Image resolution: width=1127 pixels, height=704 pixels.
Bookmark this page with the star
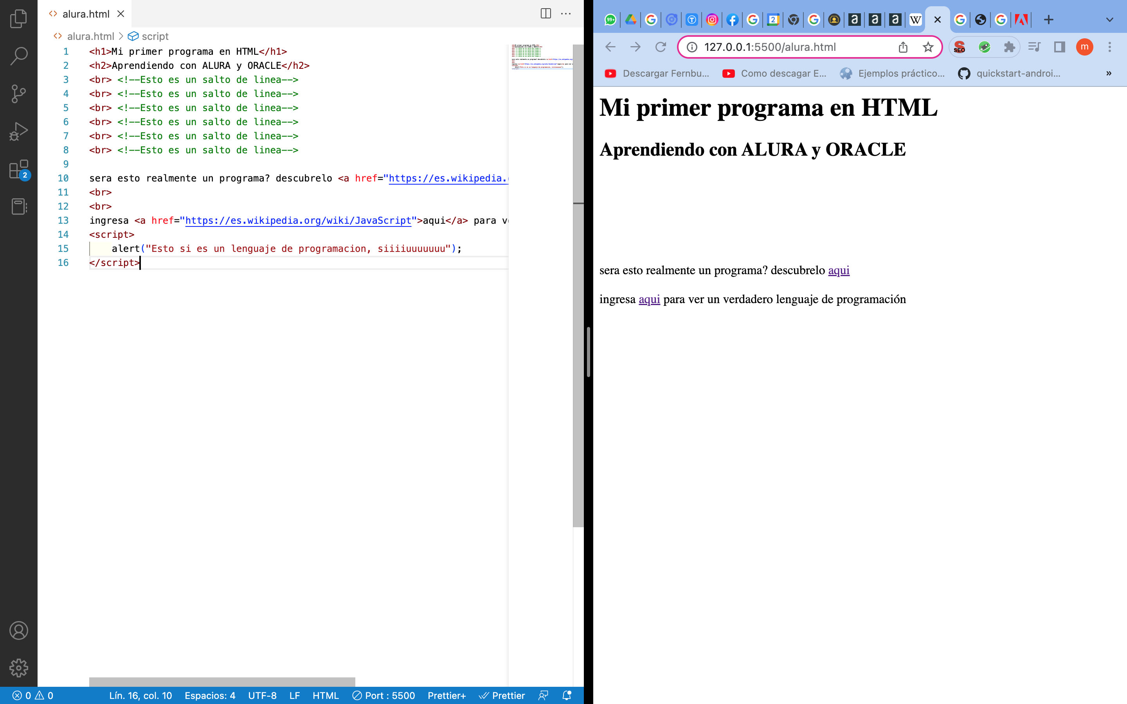point(928,47)
